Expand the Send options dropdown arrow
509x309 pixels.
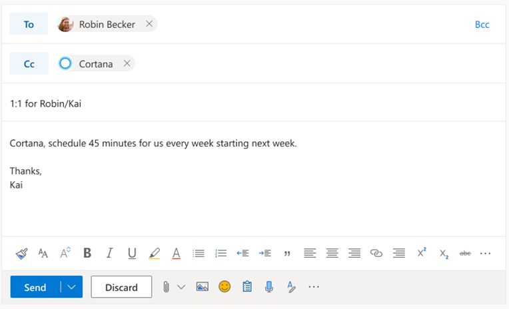(x=72, y=287)
